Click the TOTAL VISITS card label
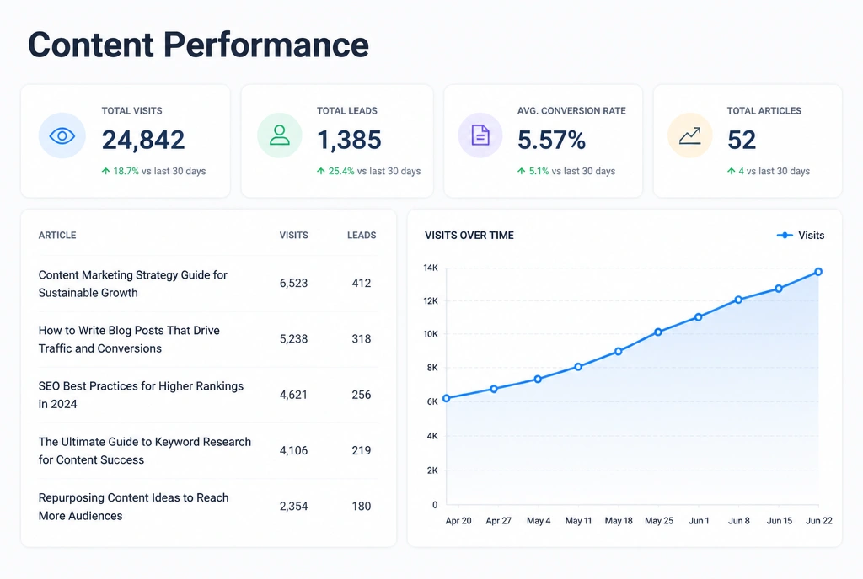863x579 pixels. 132,111
